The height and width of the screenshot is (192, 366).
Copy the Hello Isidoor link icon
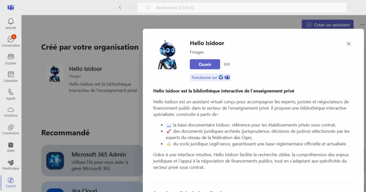click(x=227, y=64)
